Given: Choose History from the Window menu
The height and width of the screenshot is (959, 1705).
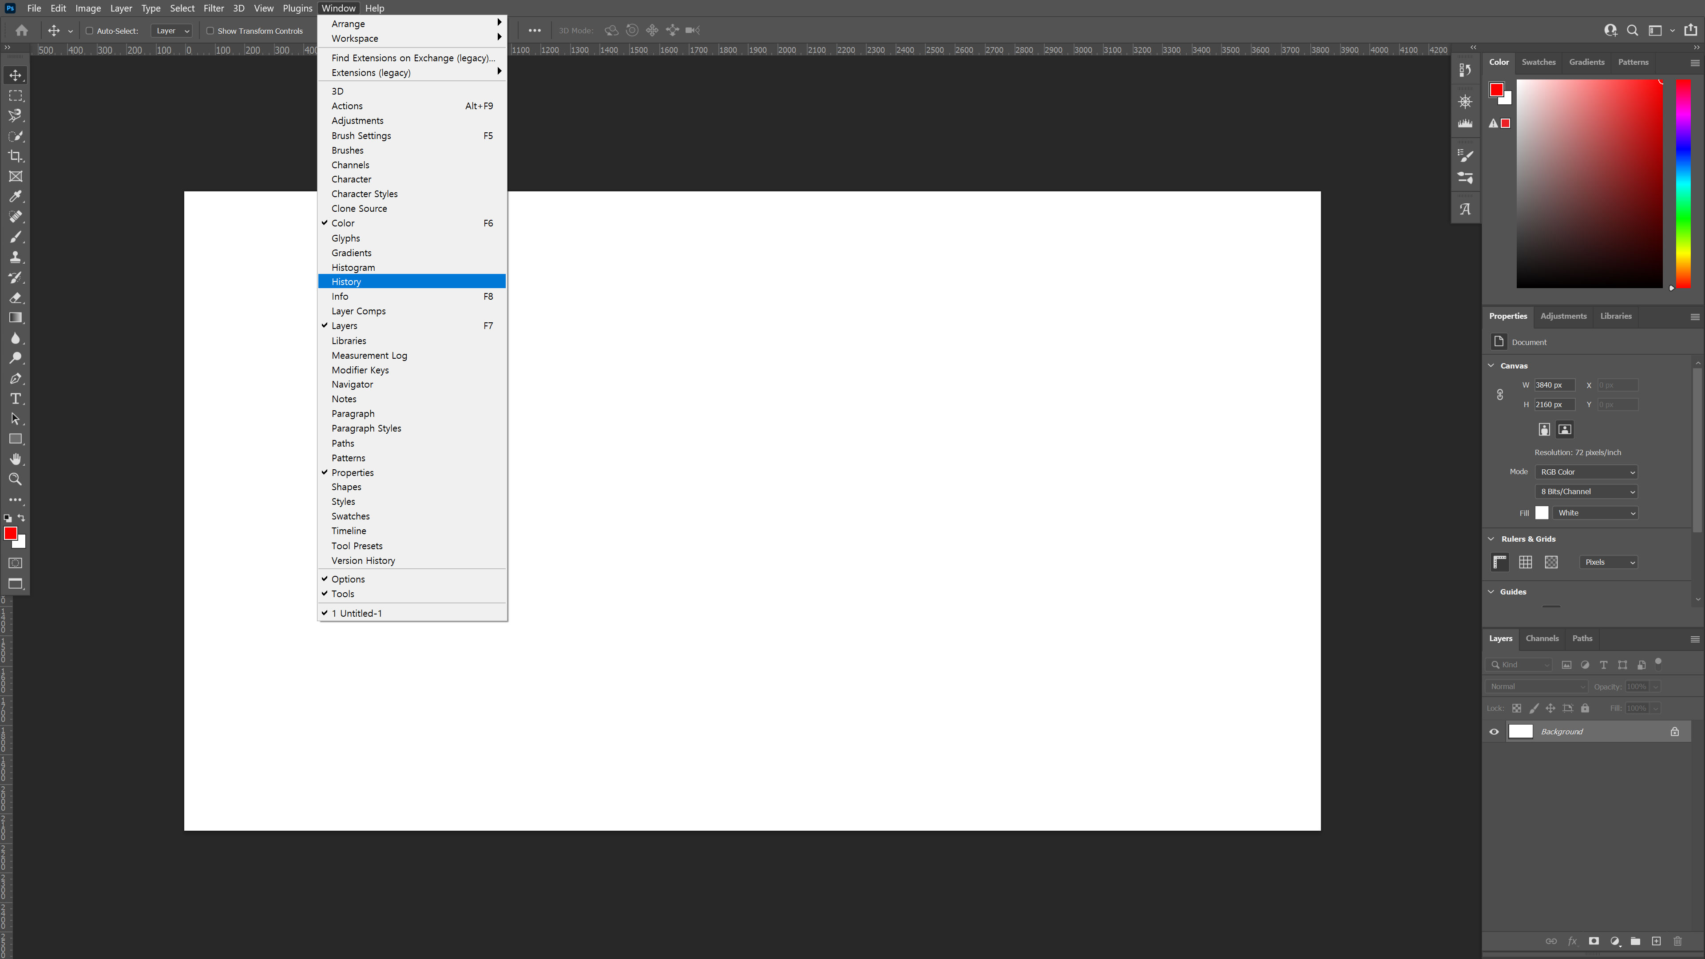Looking at the screenshot, I should click(346, 282).
